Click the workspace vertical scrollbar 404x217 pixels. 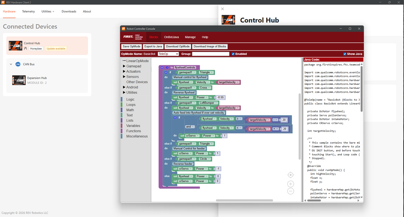[x=299, y=126]
